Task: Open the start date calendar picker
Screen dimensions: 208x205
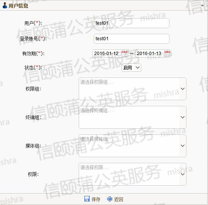Action: tap(124, 54)
